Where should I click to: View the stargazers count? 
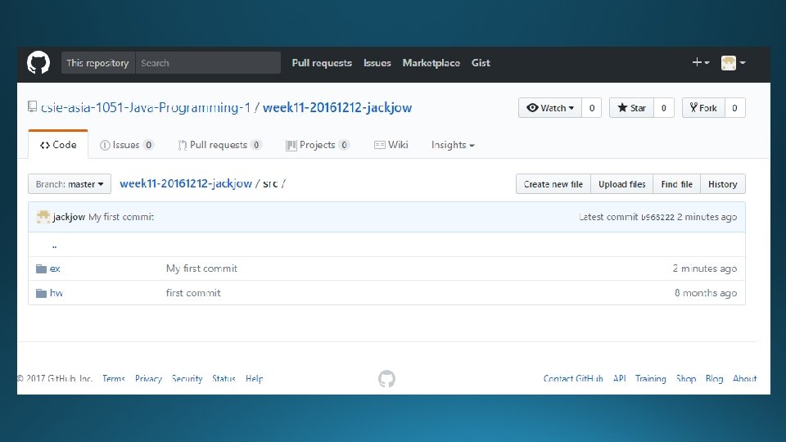(x=664, y=108)
